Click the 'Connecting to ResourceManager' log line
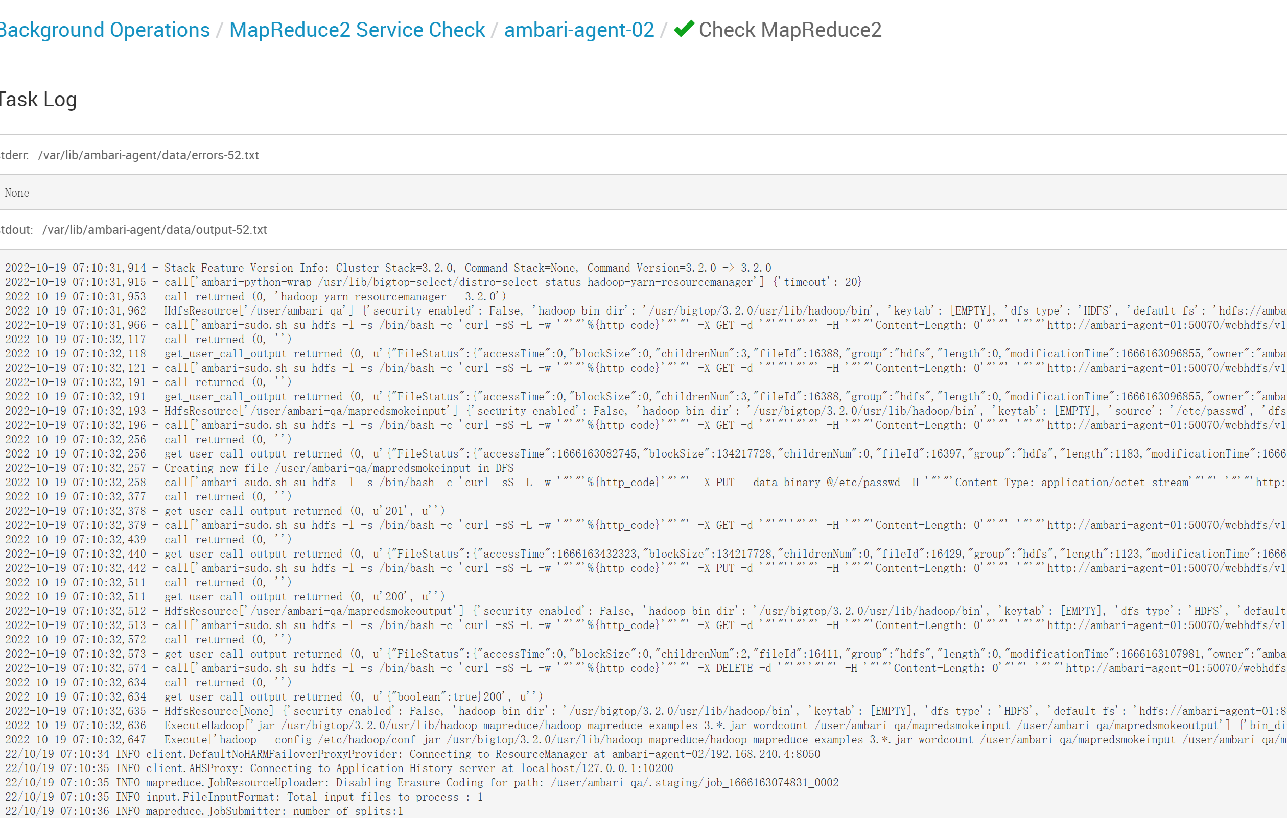Viewport: 1287px width, 818px height. tap(412, 754)
